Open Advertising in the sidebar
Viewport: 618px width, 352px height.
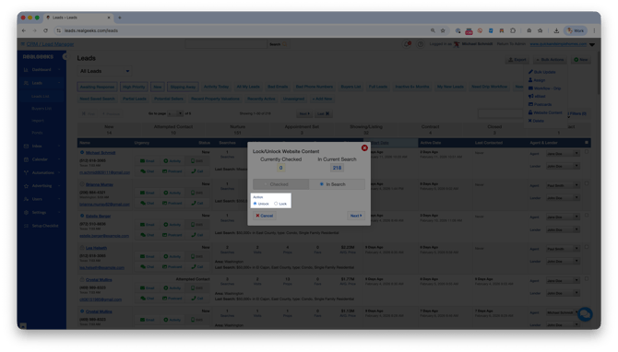point(42,186)
